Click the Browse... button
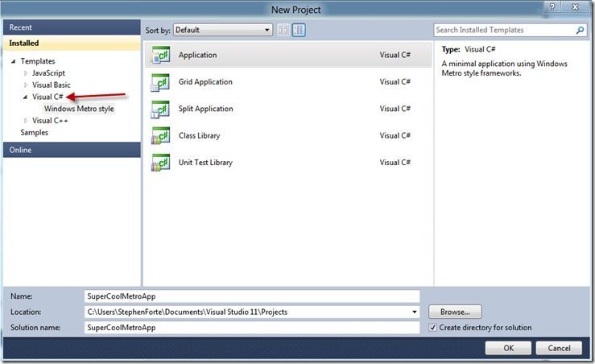This screenshot has height=364, width=595. point(455,312)
